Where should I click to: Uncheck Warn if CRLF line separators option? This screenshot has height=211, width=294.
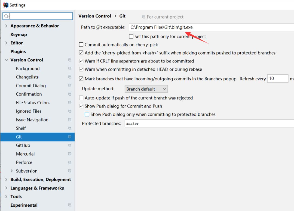pyautogui.click(x=81, y=61)
